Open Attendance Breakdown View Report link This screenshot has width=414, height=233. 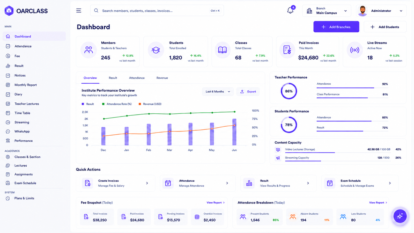click(378, 203)
